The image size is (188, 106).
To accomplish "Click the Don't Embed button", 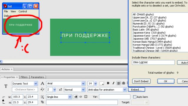I will coord(141,81).
